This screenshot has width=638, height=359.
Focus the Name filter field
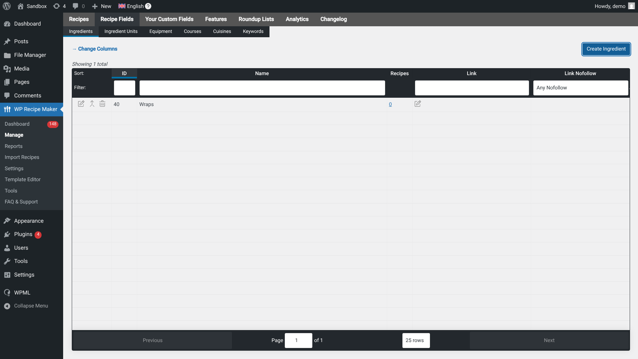(x=262, y=88)
